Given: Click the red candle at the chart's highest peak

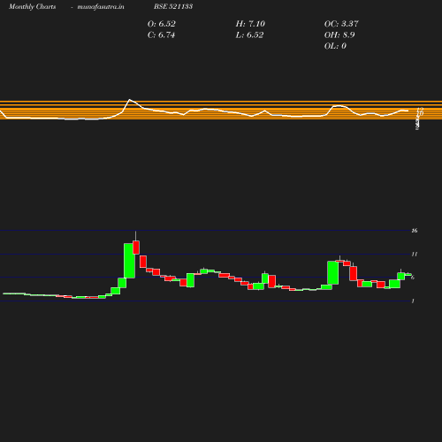Looking at the screenshot, I should [136, 248].
